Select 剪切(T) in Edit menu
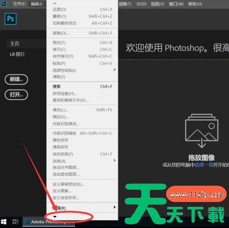The width and height of the screenshot is (229, 228). pyautogui.click(x=82, y=42)
